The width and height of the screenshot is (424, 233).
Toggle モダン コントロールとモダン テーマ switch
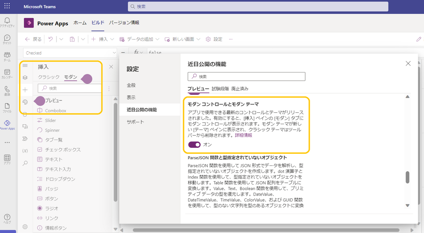[x=194, y=145]
